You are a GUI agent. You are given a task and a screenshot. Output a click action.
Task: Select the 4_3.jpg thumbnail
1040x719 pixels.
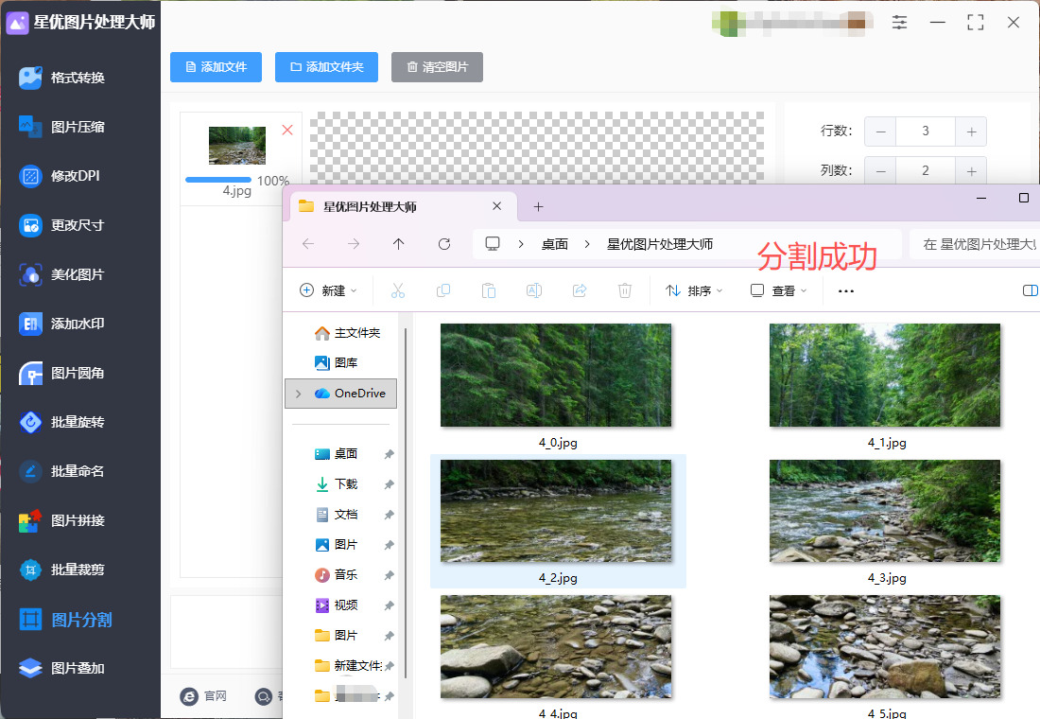click(885, 511)
